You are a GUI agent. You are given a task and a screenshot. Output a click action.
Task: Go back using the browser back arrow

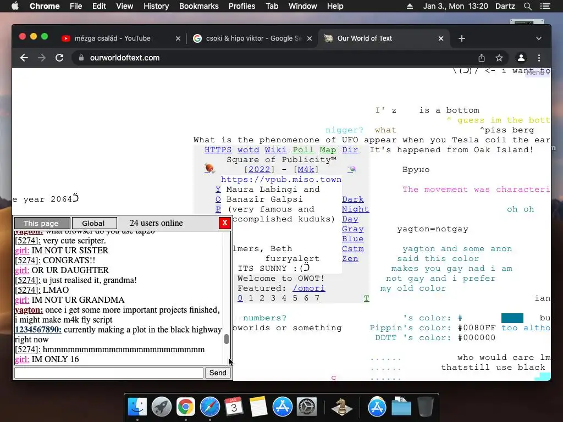(24, 58)
